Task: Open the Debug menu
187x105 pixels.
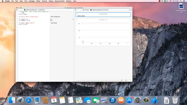Action: click(x=51, y=1)
